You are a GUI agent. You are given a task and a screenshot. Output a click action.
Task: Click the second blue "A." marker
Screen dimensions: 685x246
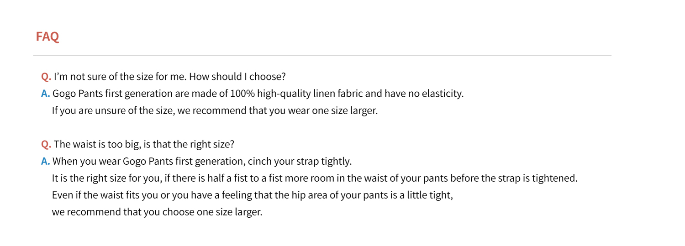point(45,161)
